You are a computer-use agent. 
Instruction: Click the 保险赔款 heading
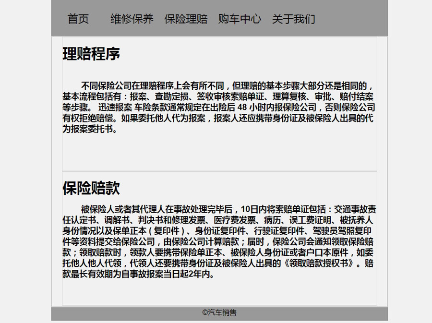(91, 188)
